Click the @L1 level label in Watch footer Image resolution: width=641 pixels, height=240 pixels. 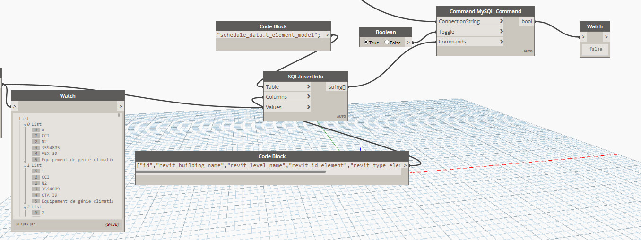click(33, 224)
